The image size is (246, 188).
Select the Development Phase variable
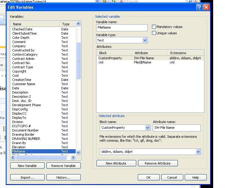pos(43,105)
